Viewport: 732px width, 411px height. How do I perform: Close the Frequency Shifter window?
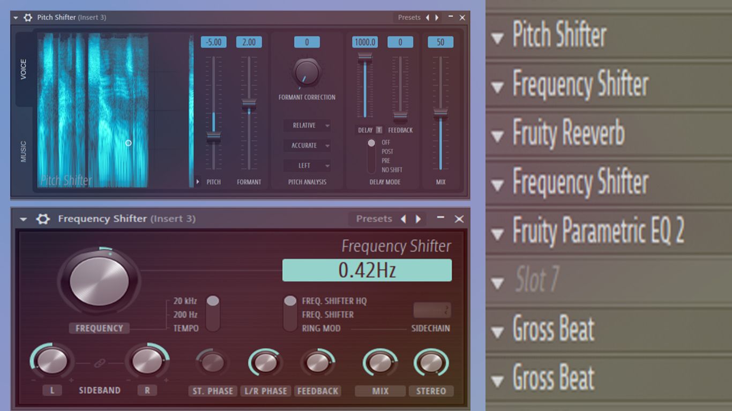459,219
